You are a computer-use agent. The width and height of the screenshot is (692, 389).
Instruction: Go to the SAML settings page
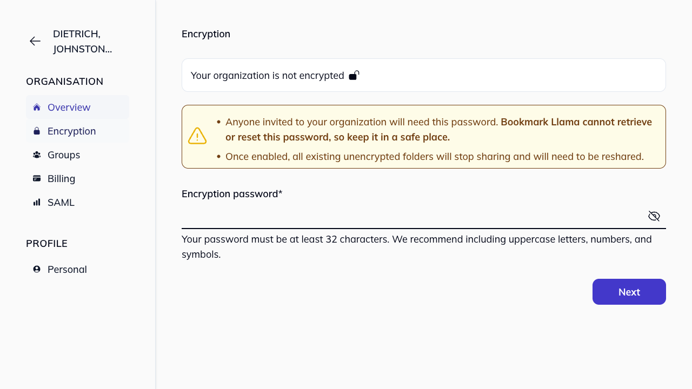pyautogui.click(x=61, y=202)
